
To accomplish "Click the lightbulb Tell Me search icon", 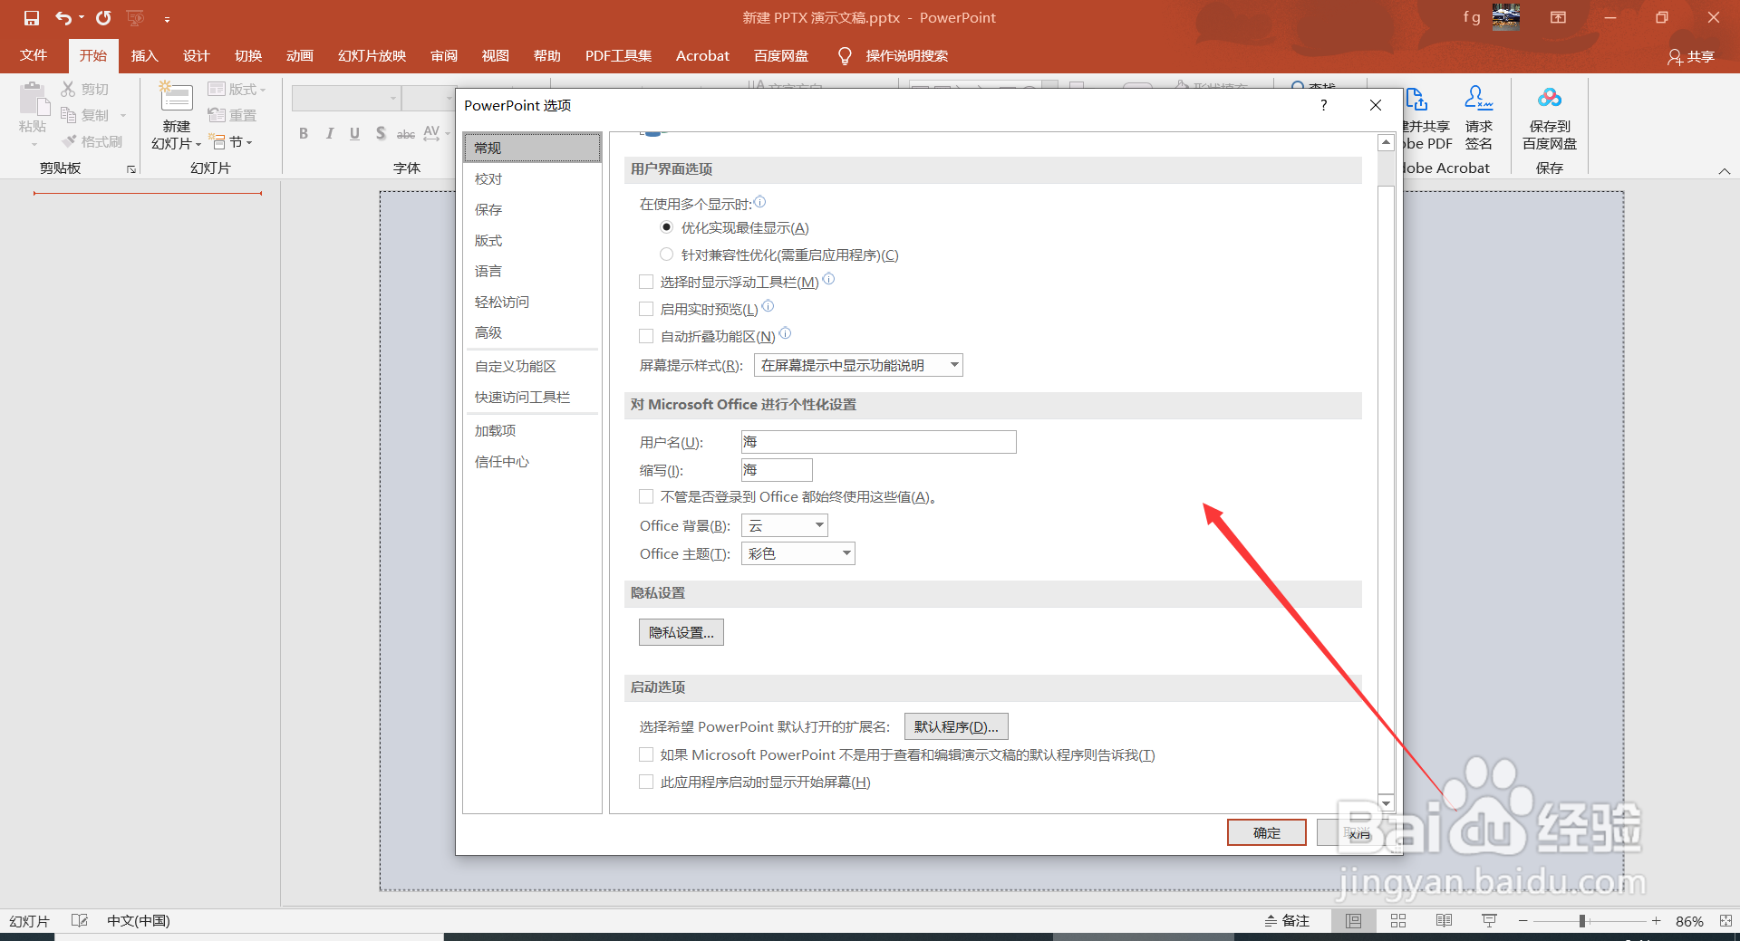I will click(845, 56).
